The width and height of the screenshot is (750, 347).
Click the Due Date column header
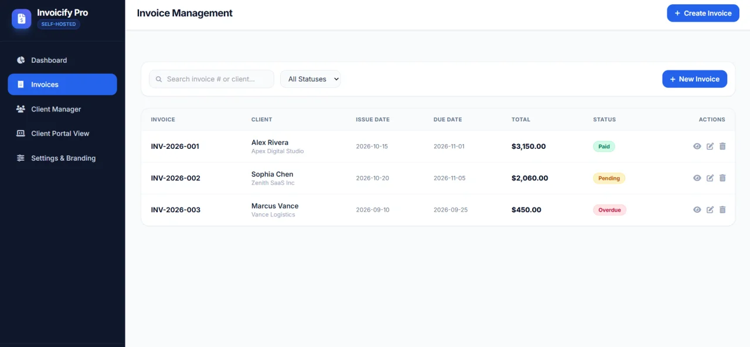[x=448, y=120]
